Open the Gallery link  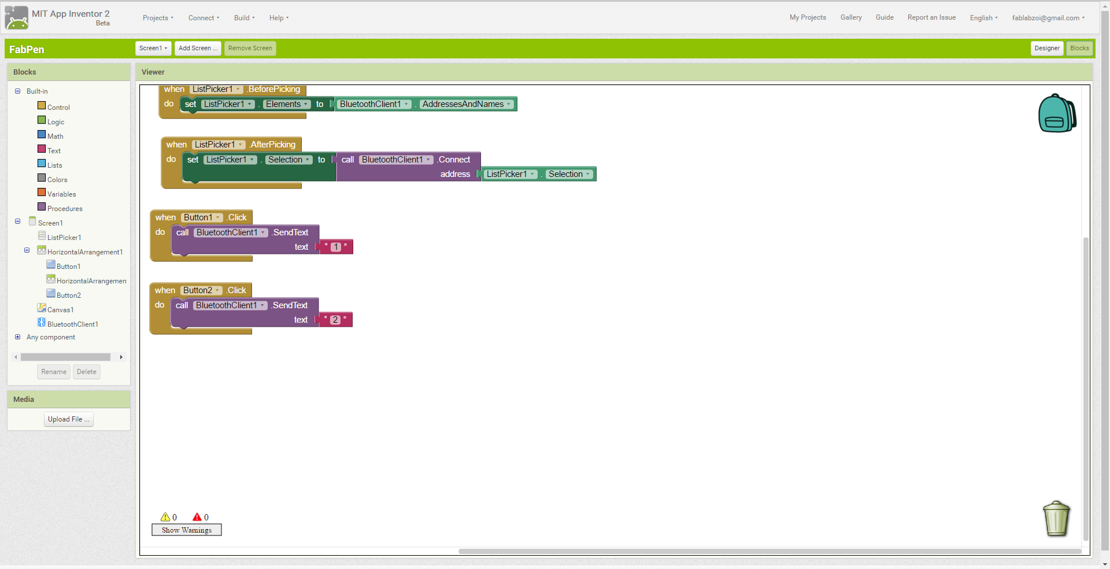coord(851,17)
